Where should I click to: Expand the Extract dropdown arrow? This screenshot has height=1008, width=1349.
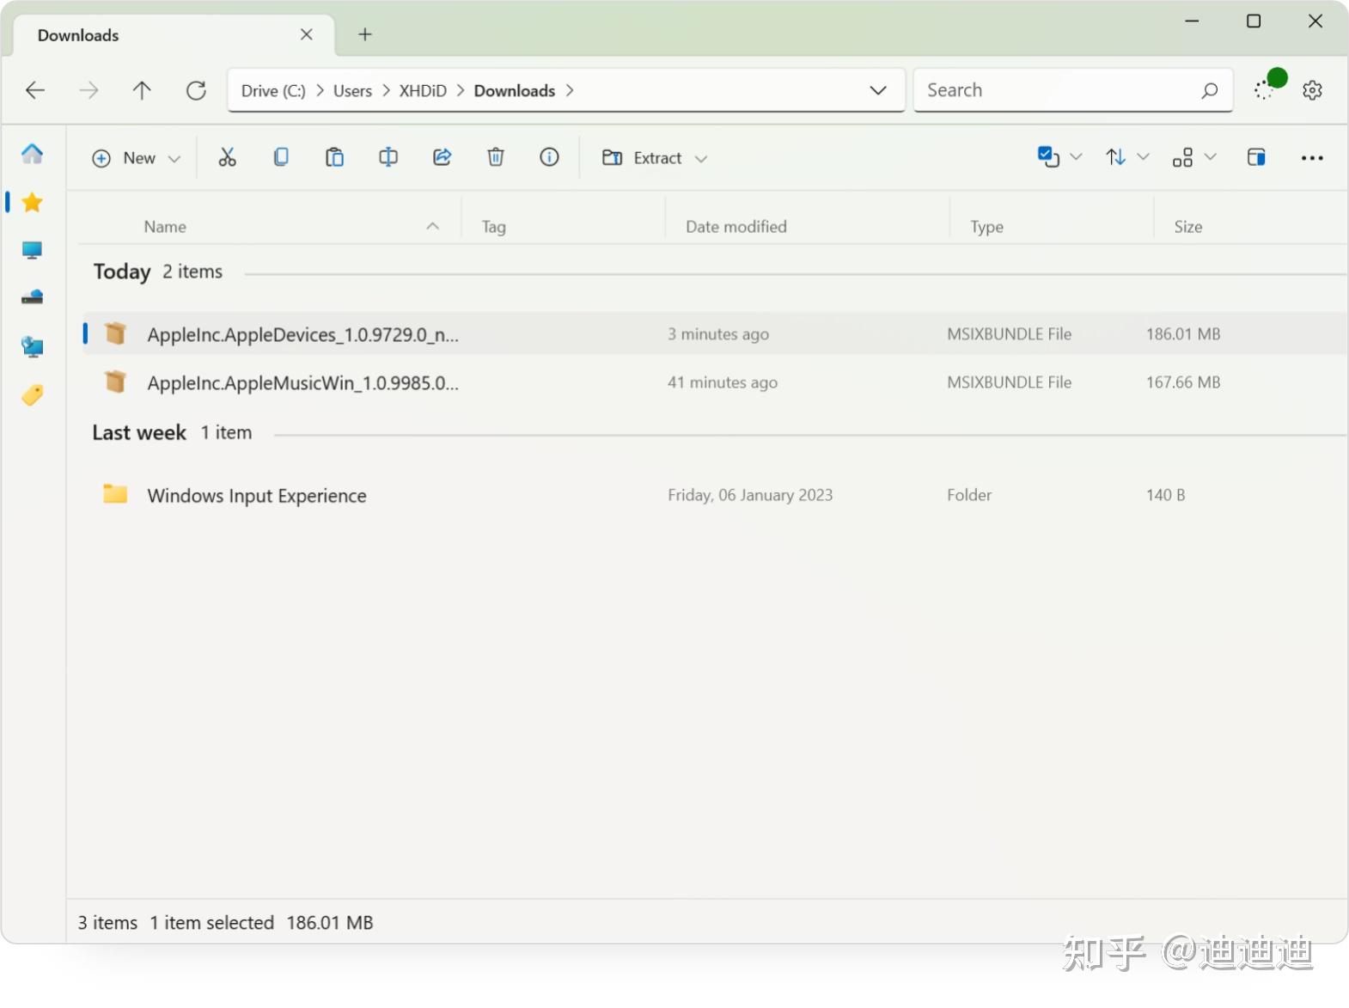coord(701,159)
